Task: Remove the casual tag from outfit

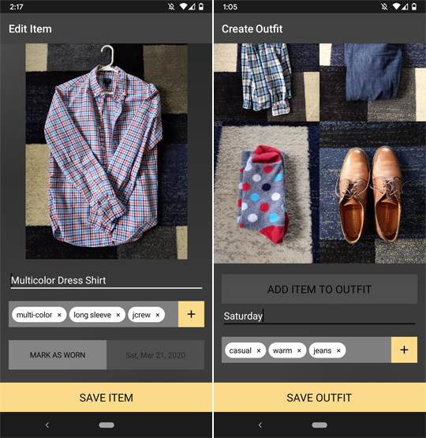Action: (x=259, y=350)
